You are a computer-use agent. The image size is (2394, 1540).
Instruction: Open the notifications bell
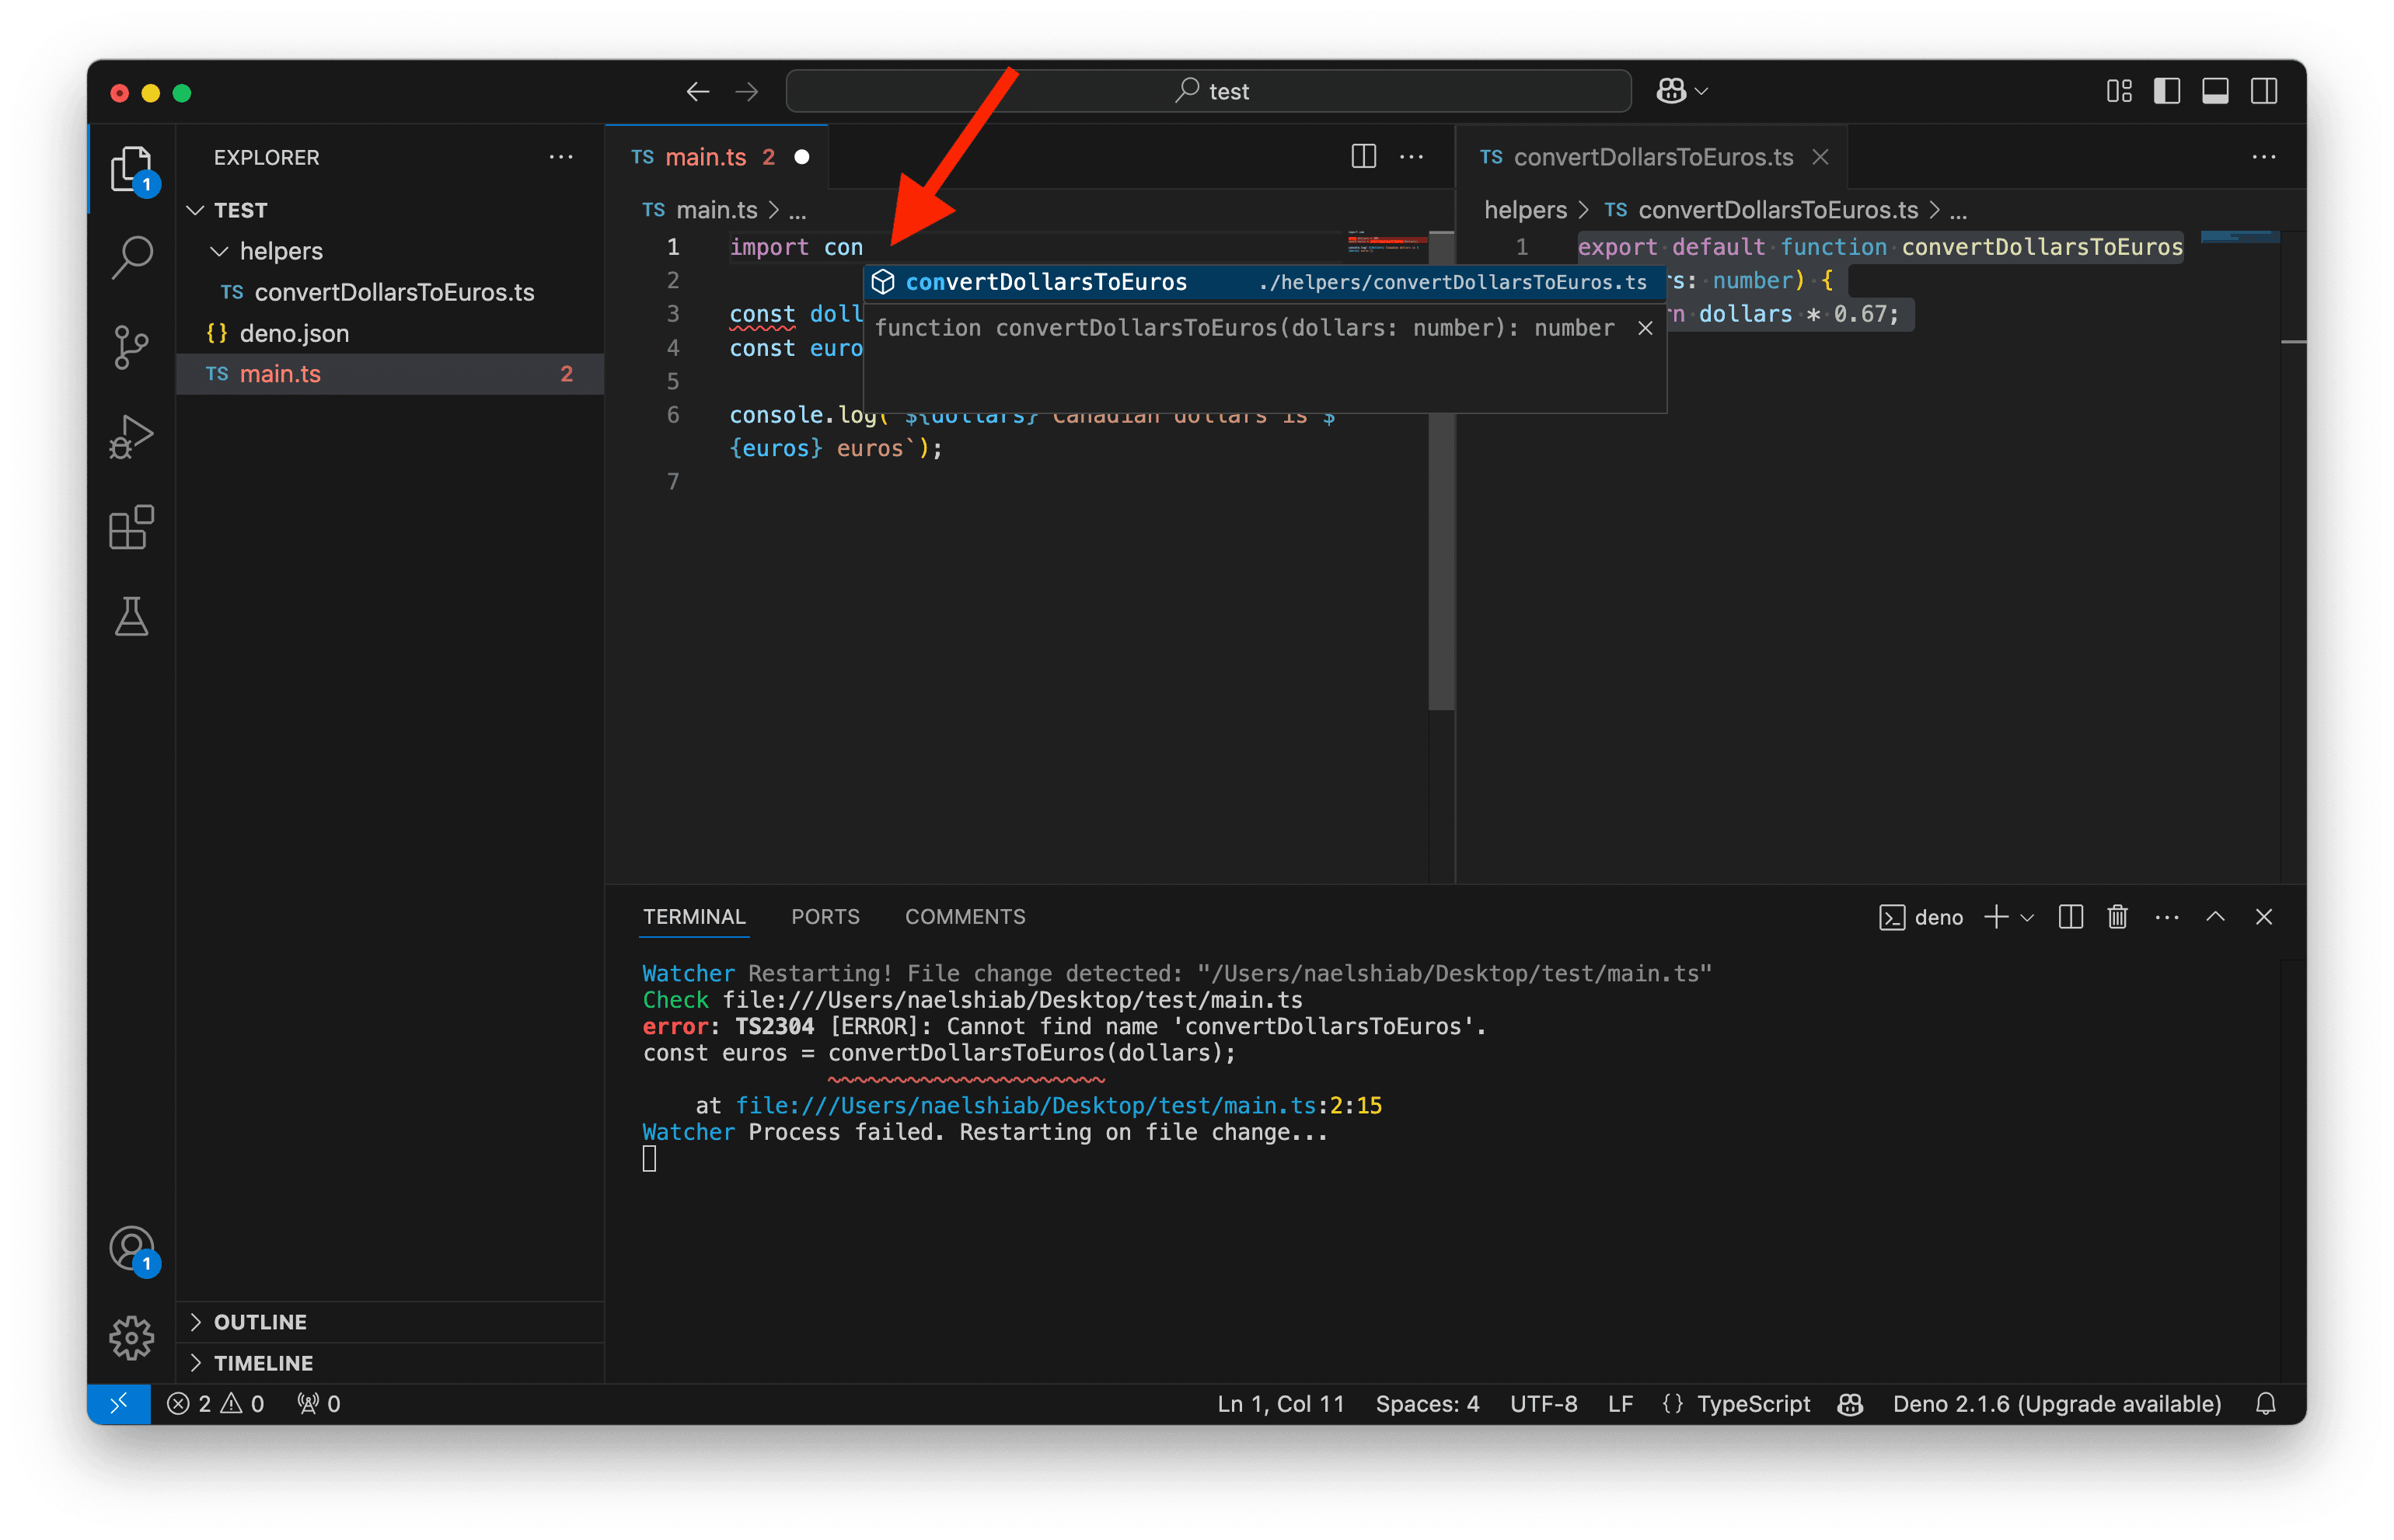coord(2266,1404)
